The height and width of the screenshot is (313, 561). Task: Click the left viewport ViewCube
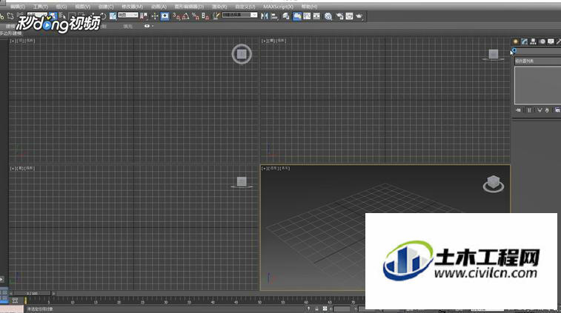(x=242, y=181)
